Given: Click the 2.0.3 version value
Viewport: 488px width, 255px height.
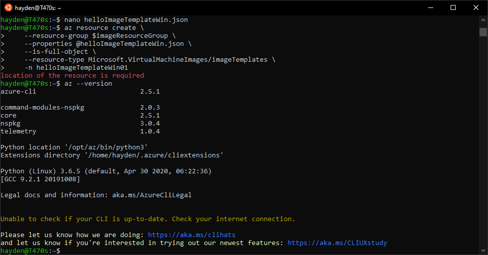Looking at the screenshot, I should click(150, 108).
